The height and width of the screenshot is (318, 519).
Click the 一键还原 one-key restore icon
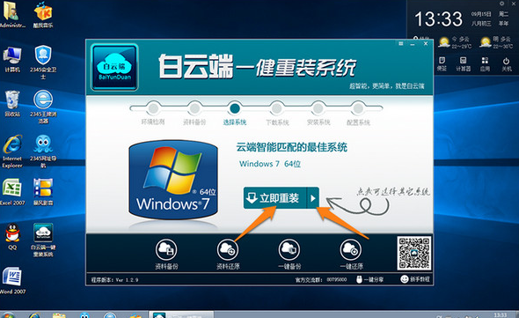point(351,249)
